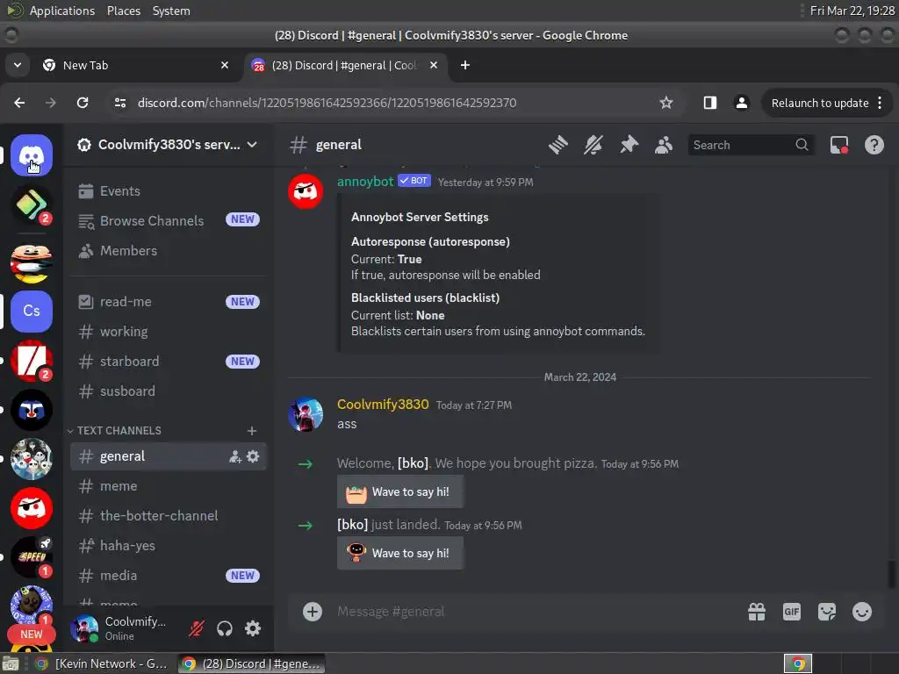This screenshot has height=674, width=899.
Task: Open the Places menu
Action: pyautogui.click(x=123, y=11)
